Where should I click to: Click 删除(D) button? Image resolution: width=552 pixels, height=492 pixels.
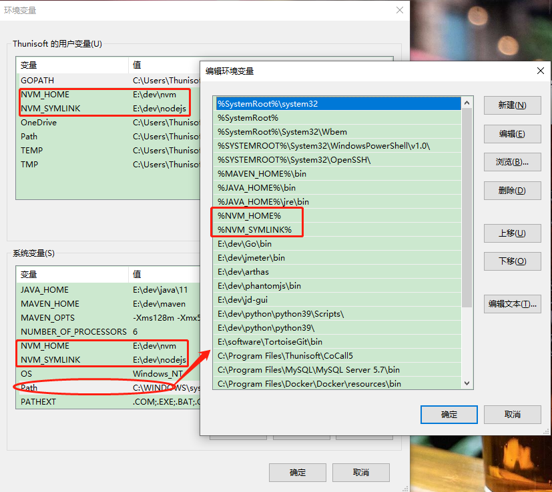(x=512, y=191)
